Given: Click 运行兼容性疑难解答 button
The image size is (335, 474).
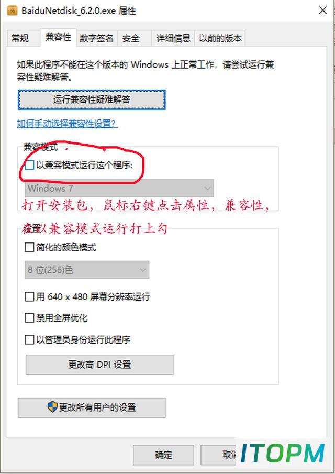Looking at the screenshot, I should 92,100.
